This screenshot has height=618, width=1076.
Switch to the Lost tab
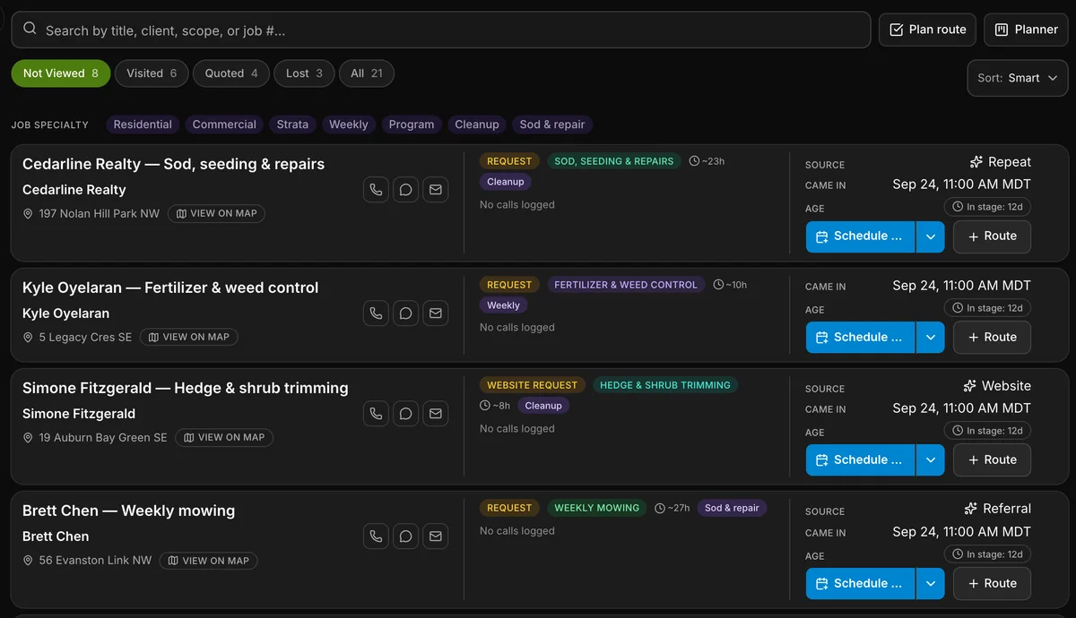tap(304, 73)
